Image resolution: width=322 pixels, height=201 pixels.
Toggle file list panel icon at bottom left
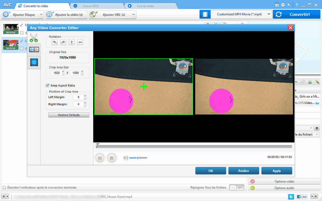tap(5, 197)
